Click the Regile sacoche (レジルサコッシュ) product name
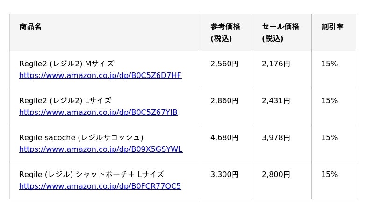The height and width of the screenshot is (213, 374). (81, 137)
